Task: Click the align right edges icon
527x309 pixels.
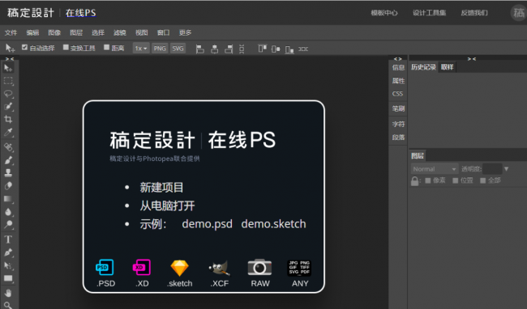Action: point(229,49)
